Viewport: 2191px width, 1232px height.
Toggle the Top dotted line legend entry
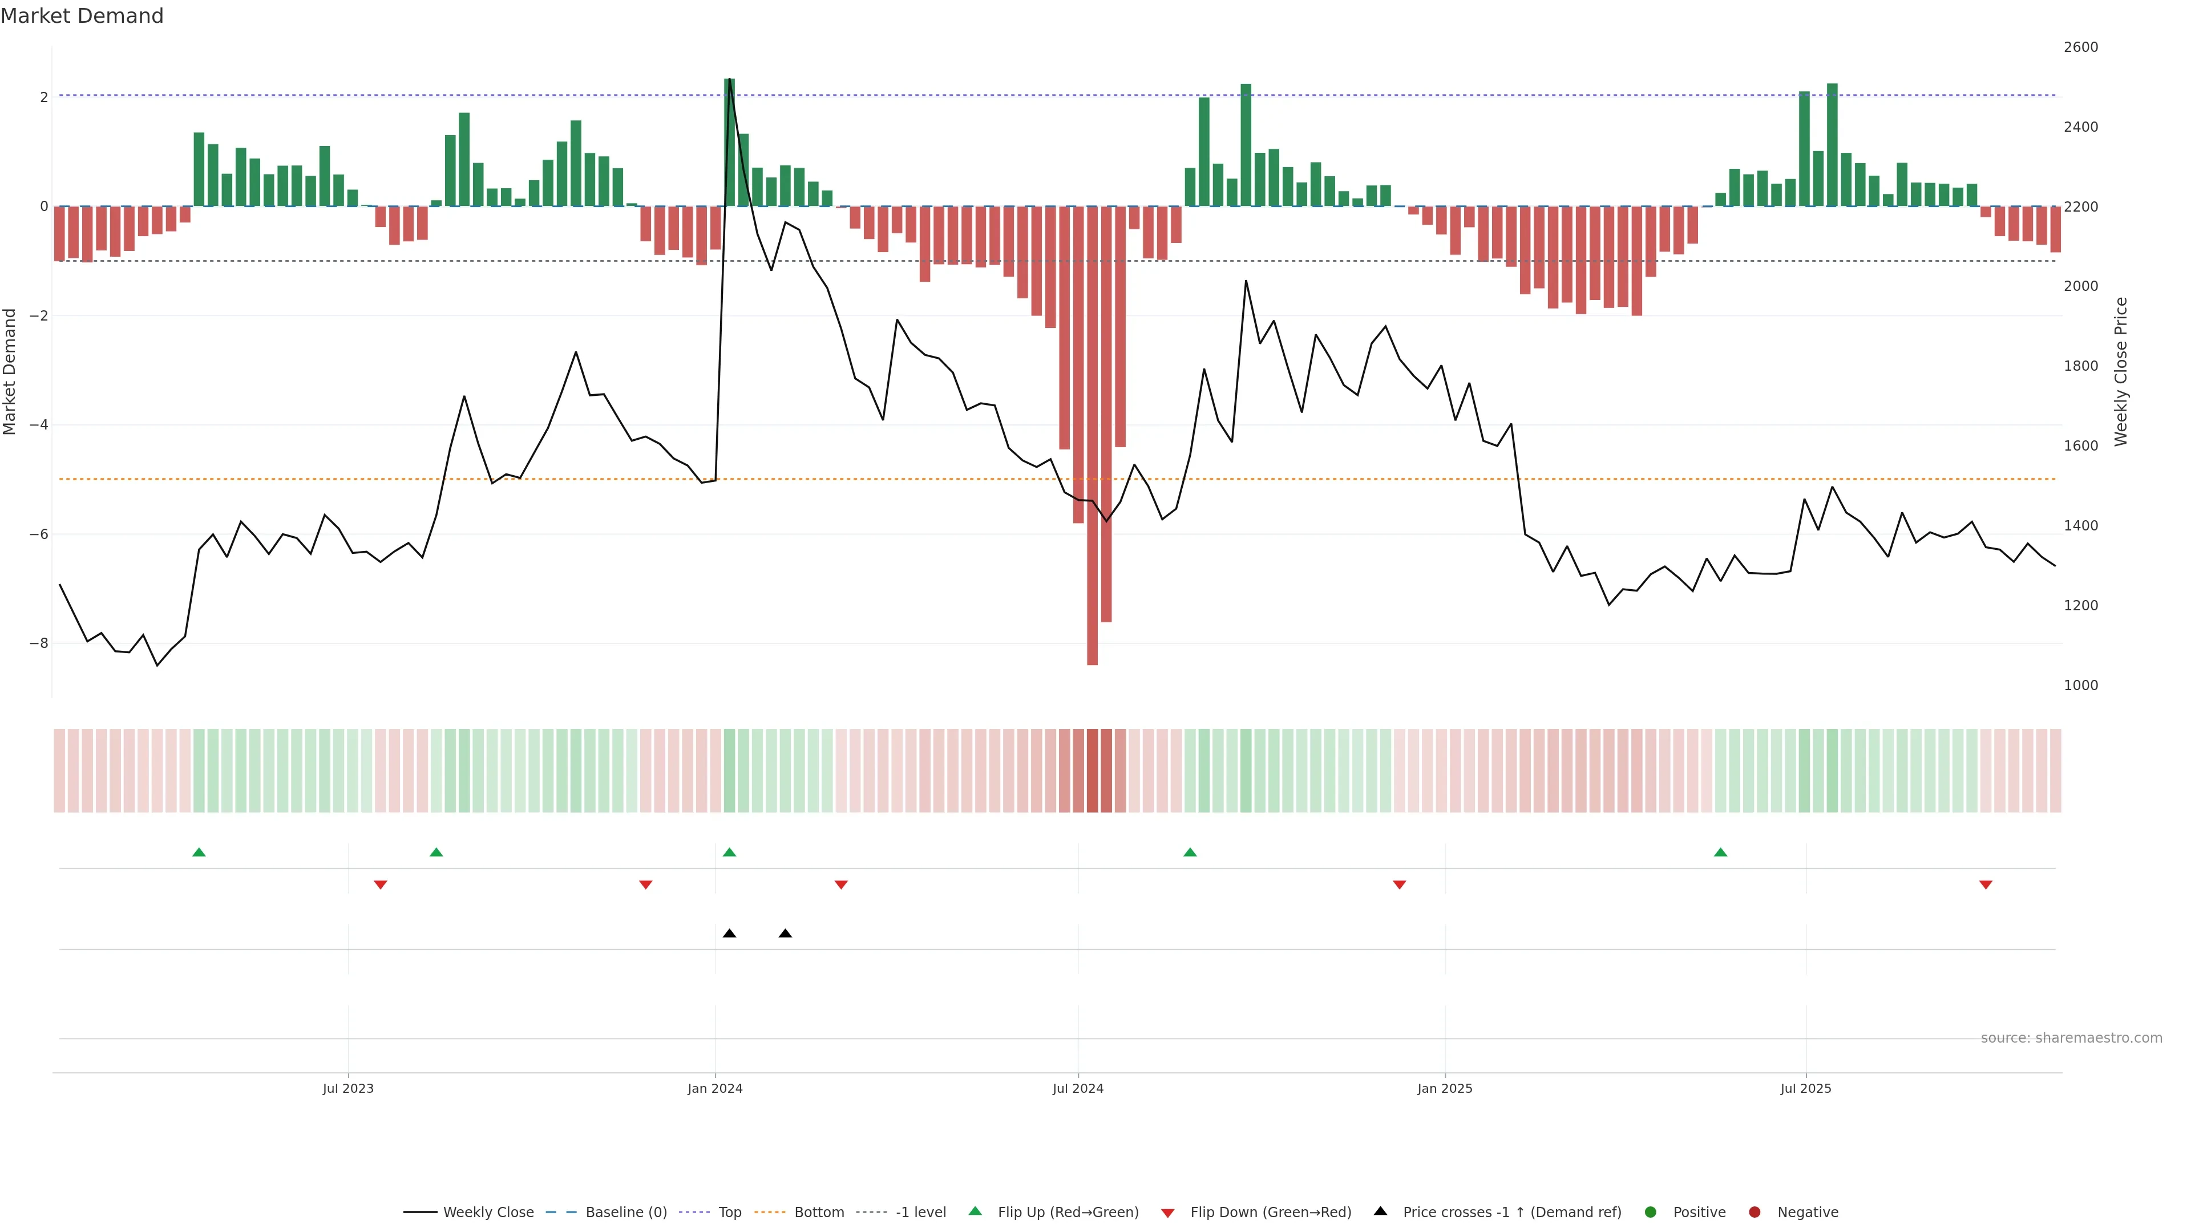coord(729,1211)
